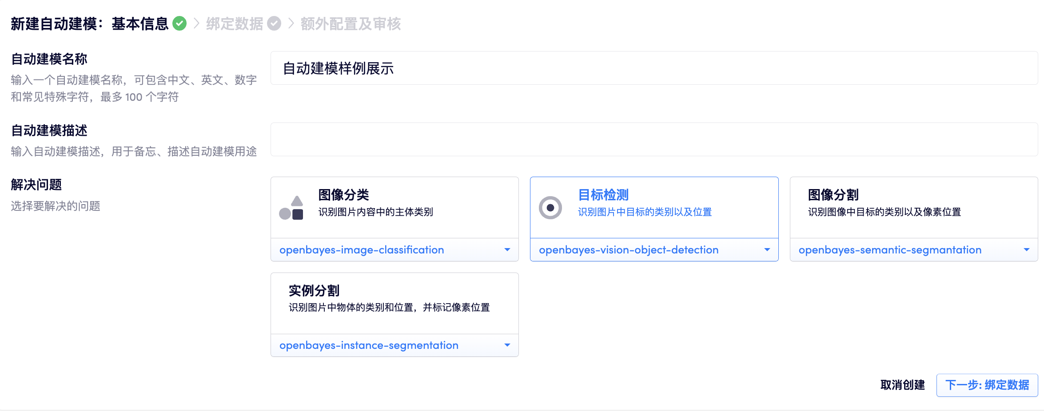Image resolution: width=1044 pixels, height=411 pixels.
Task: Proceed with 下一步: 绑定数据 button
Action: (x=987, y=385)
